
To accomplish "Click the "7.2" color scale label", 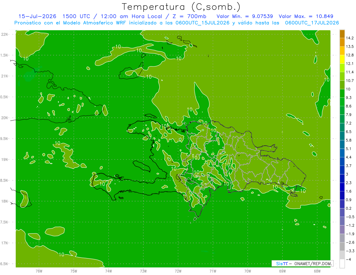I will click(x=349, y=123).
